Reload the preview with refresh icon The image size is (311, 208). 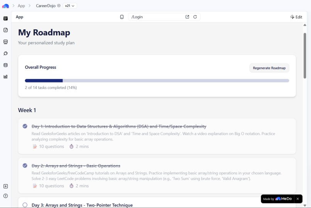click(x=195, y=17)
